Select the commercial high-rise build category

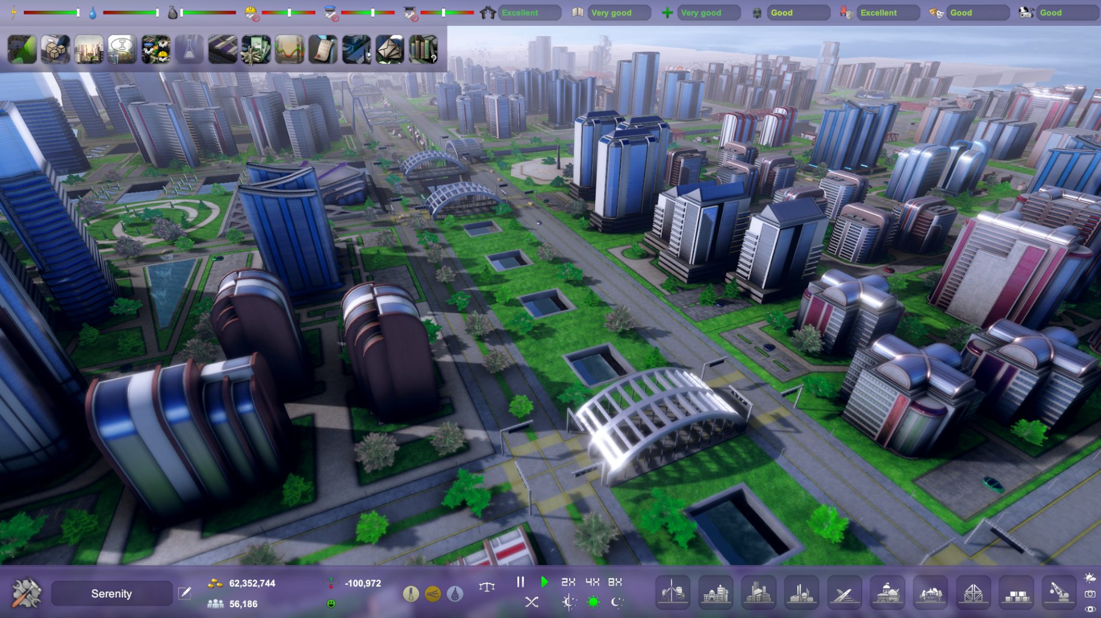[x=758, y=592]
